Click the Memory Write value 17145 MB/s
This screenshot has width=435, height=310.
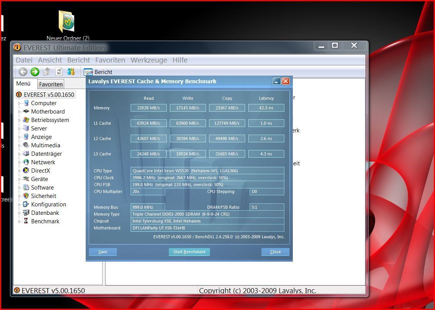[188, 108]
